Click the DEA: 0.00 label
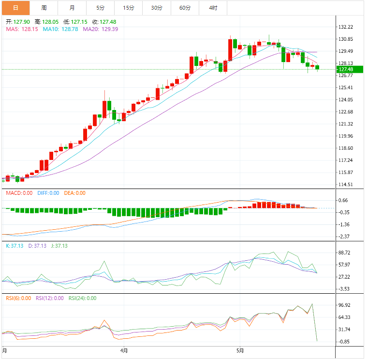The image size is (368, 364). (74, 193)
